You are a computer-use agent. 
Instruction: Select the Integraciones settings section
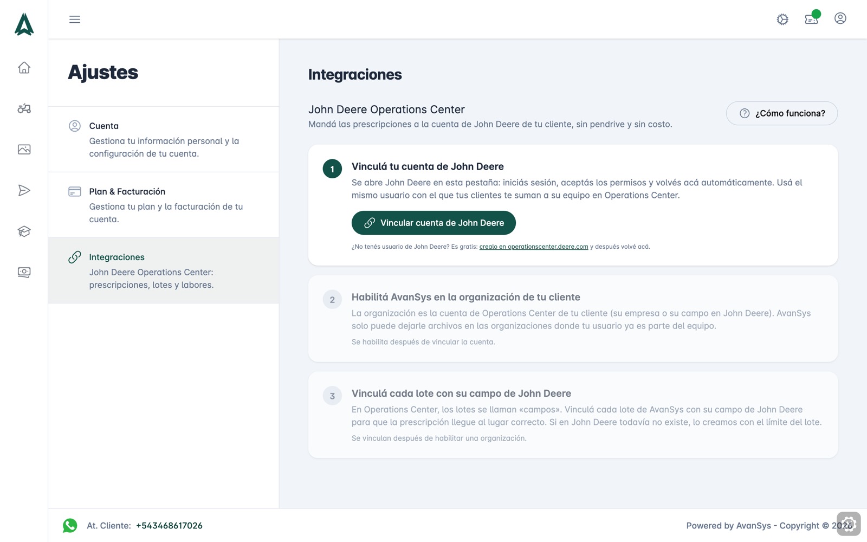pyautogui.click(x=164, y=270)
